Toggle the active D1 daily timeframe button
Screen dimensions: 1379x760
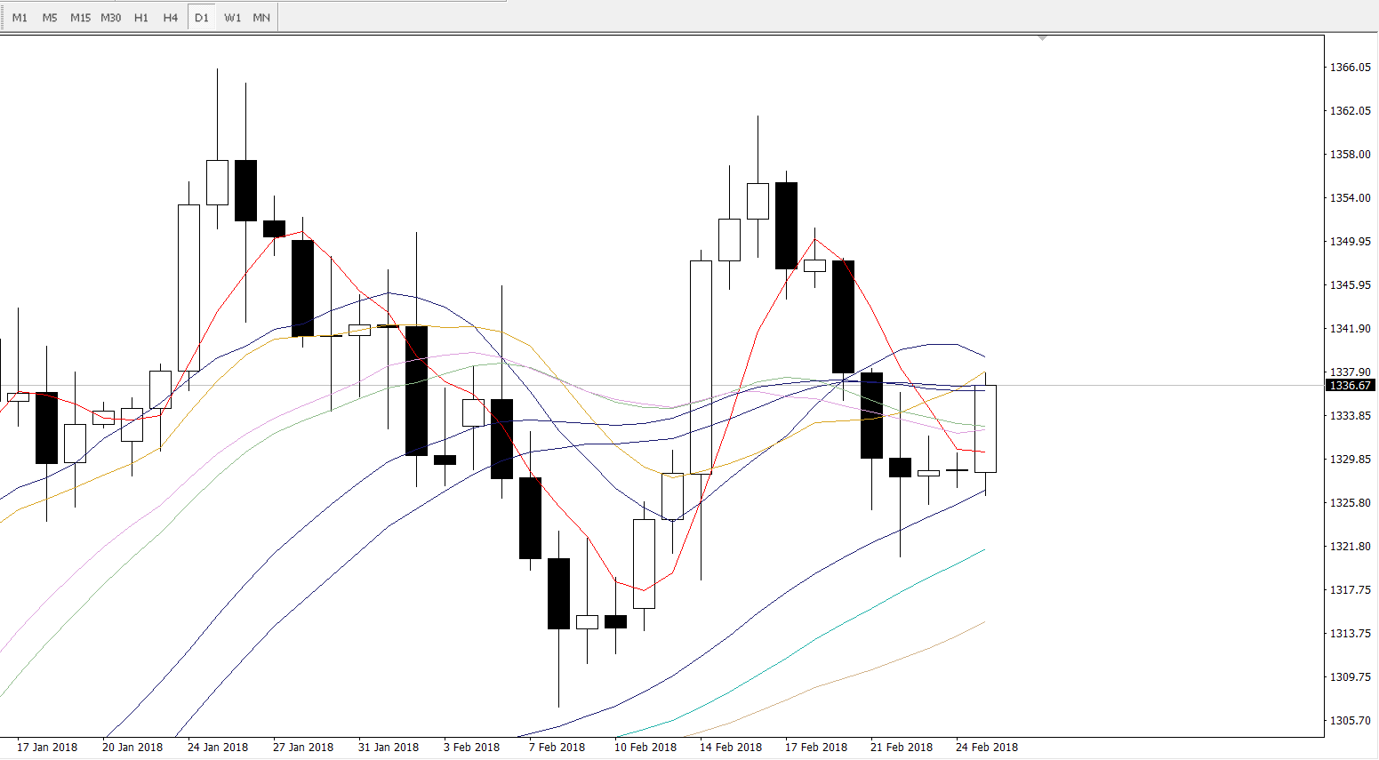[202, 18]
